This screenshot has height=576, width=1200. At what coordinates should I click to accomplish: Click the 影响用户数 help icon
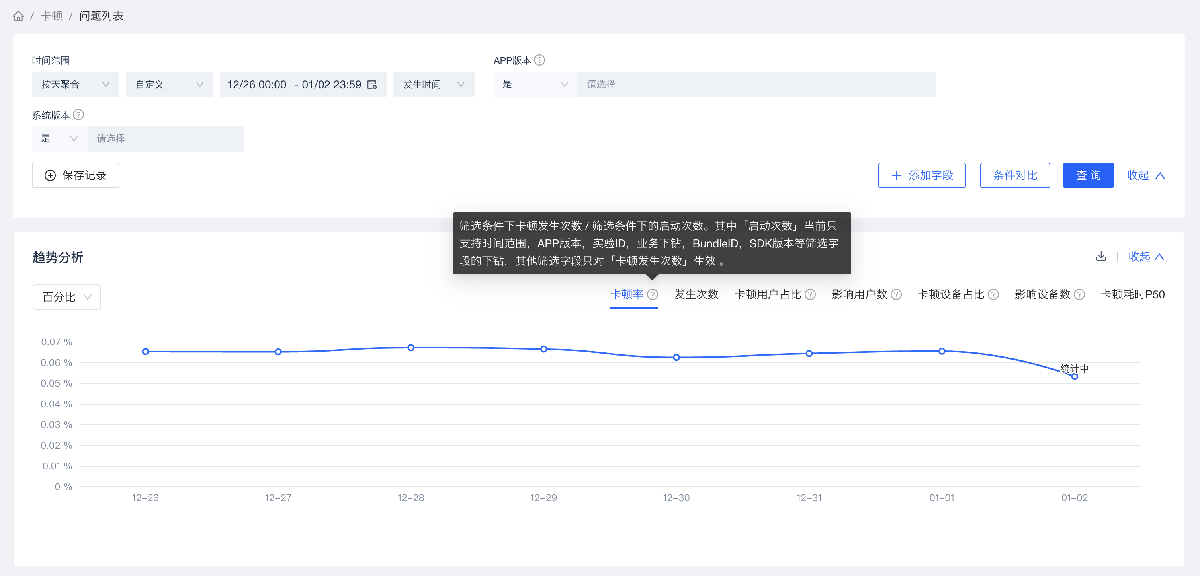(x=896, y=294)
